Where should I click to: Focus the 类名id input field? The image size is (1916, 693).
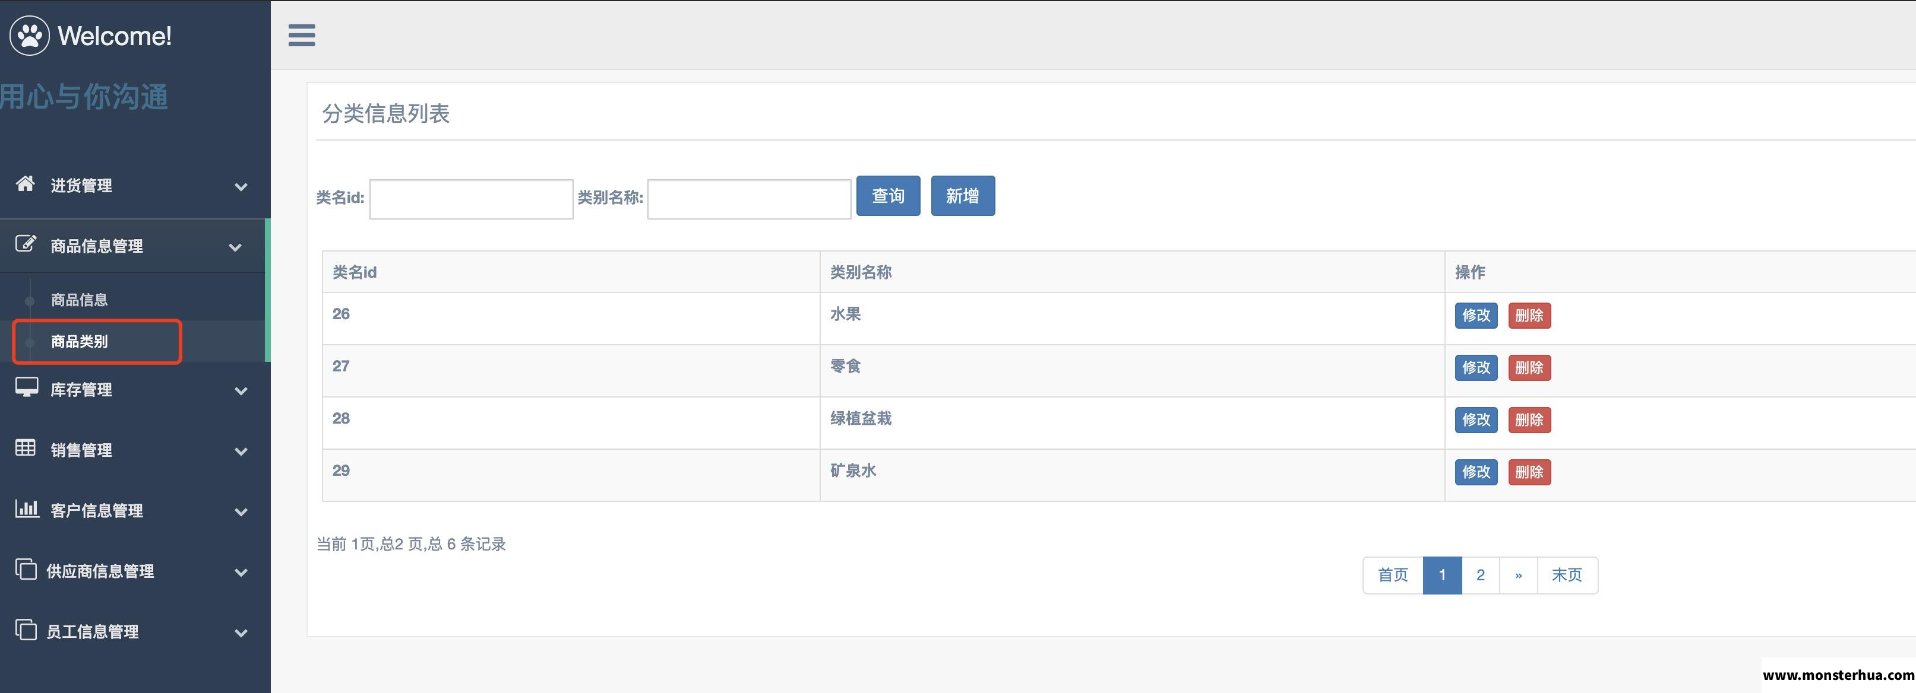click(471, 199)
